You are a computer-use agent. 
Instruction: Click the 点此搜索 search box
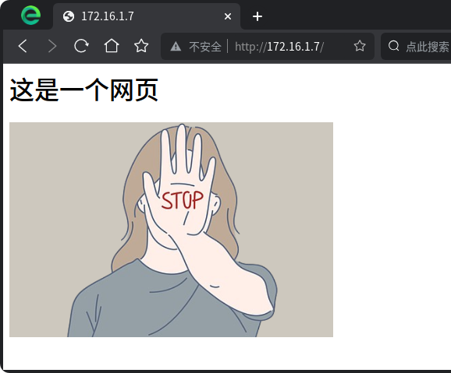coord(416,46)
